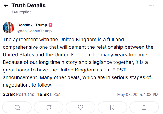Bookmark this Truth with the bookmark icon

coord(112,107)
